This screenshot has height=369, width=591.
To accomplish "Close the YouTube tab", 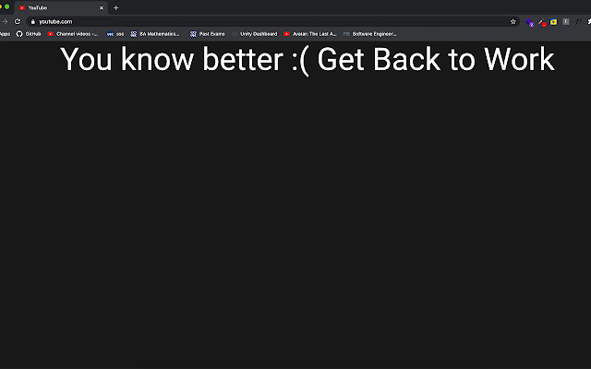I will (101, 7).
